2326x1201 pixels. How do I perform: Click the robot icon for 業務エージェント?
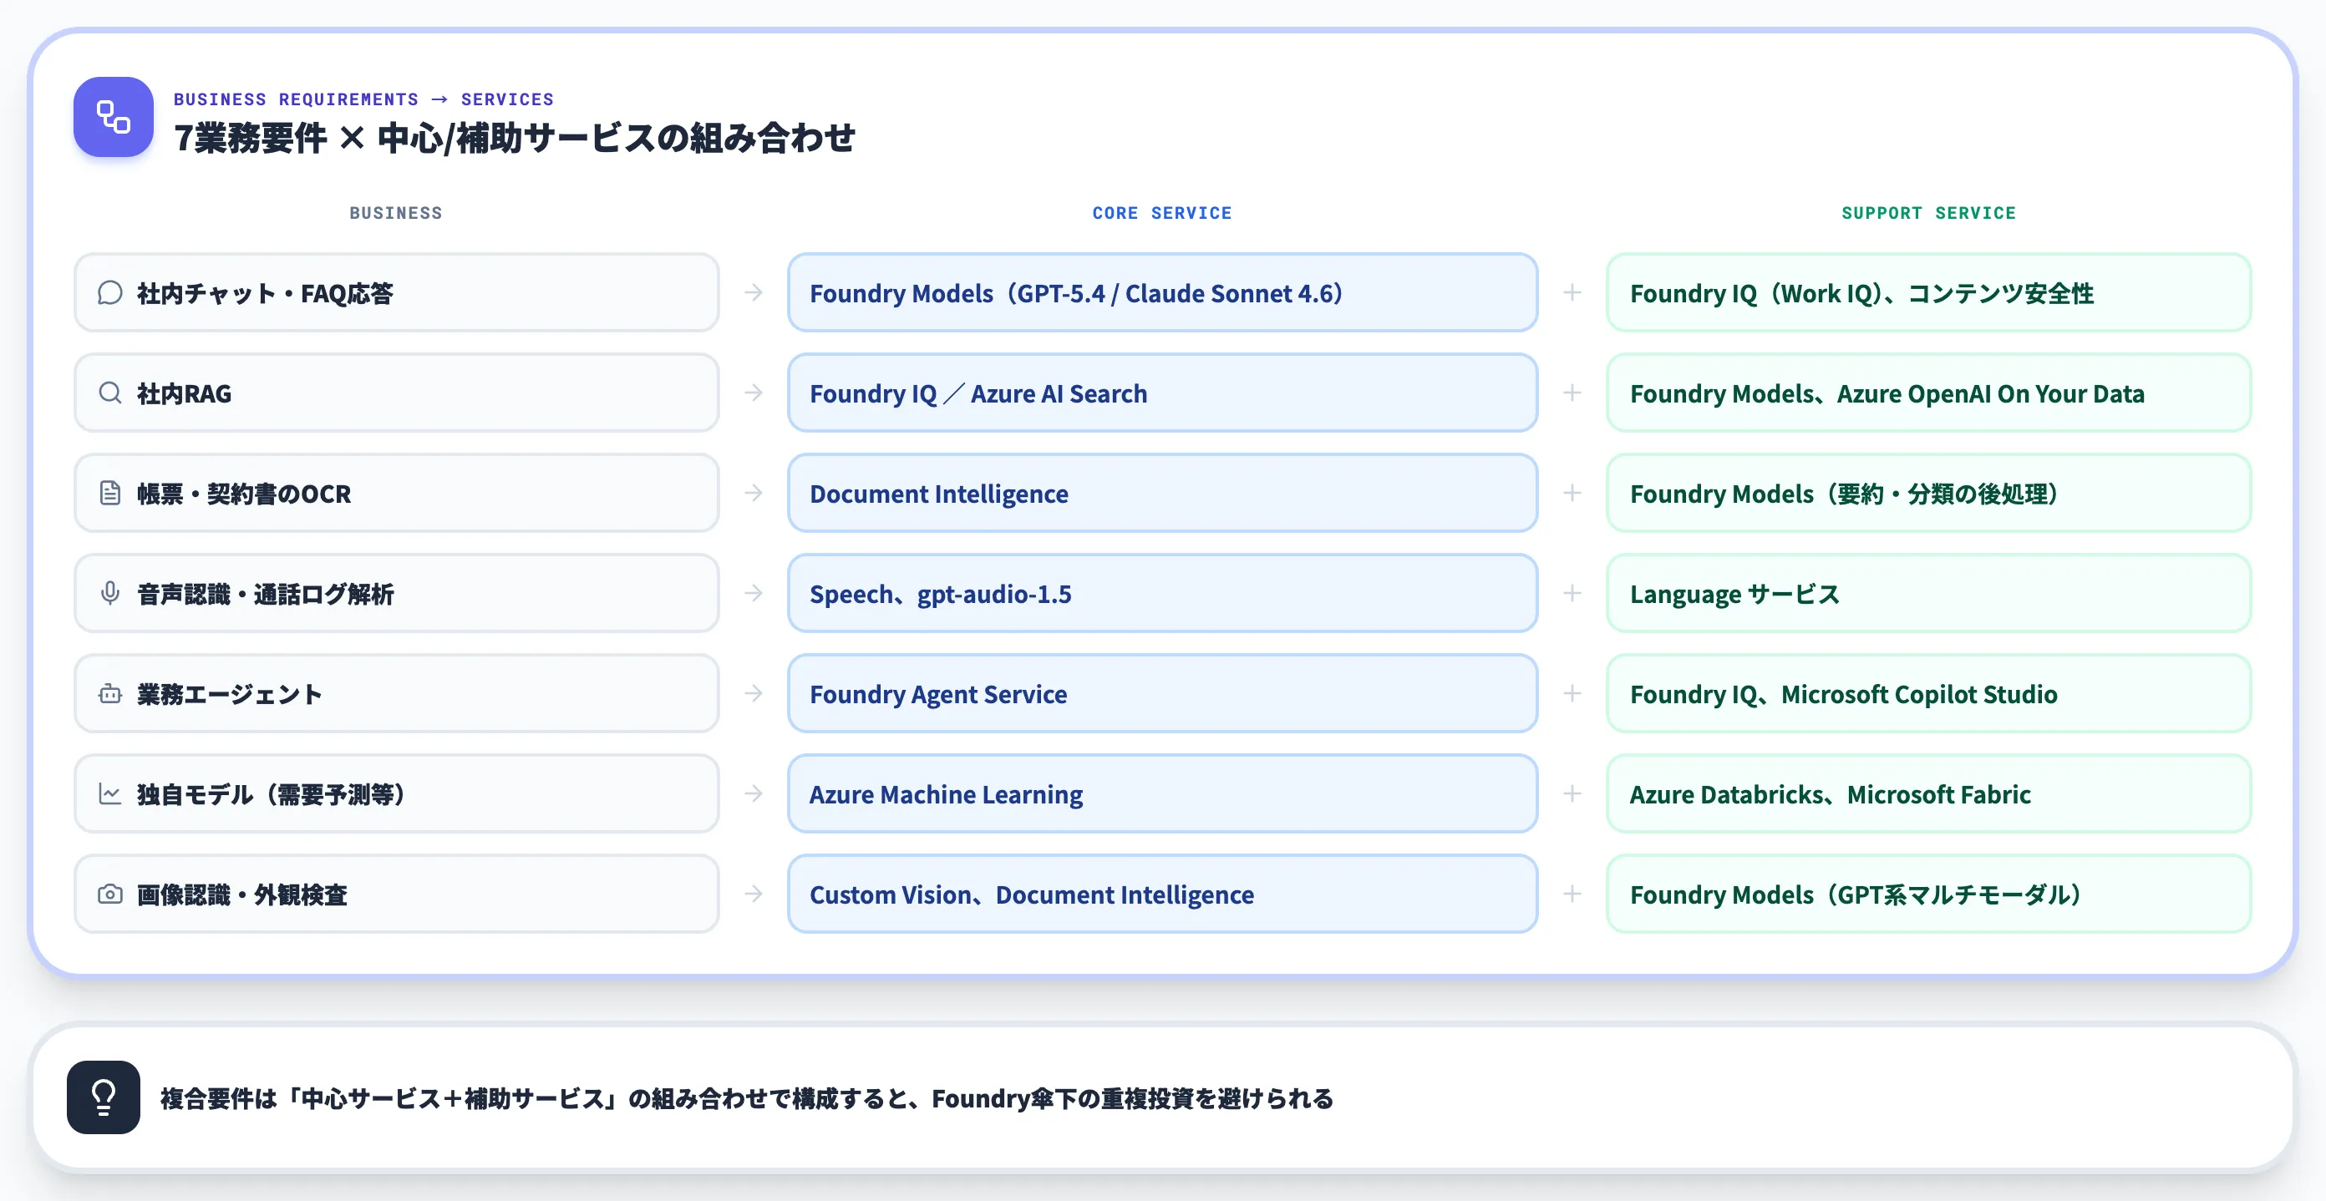(x=110, y=693)
